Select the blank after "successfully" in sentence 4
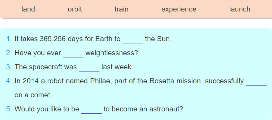This screenshot has width=272, height=120. click(x=256, y=81)
